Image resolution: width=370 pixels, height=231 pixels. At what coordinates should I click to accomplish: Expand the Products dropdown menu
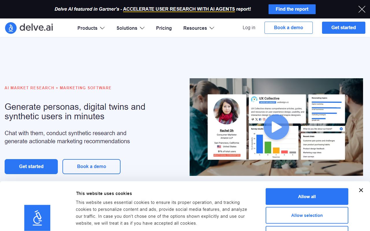pos(91,28)
